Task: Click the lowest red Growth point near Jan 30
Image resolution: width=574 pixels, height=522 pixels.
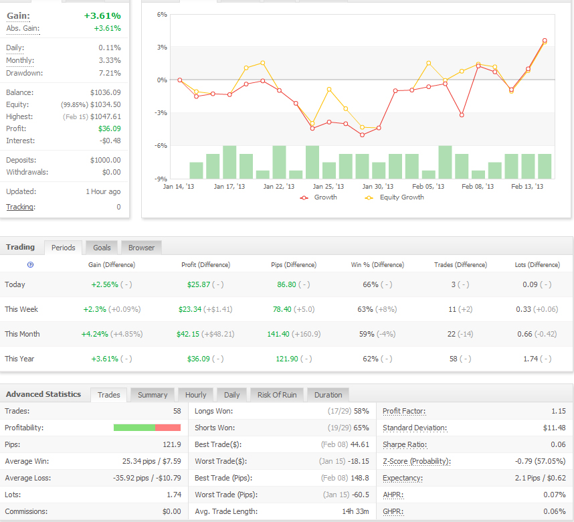Action: (362, 135)
